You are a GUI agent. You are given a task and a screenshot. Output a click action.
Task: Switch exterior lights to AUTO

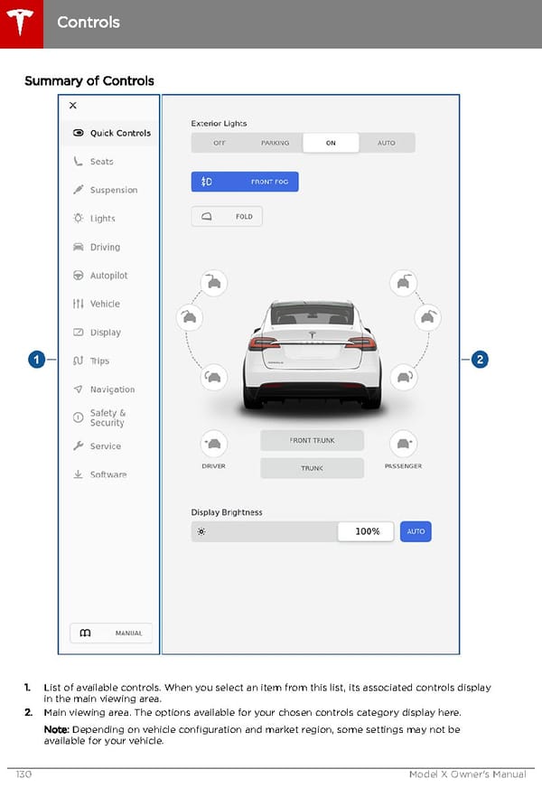(387, 143)
